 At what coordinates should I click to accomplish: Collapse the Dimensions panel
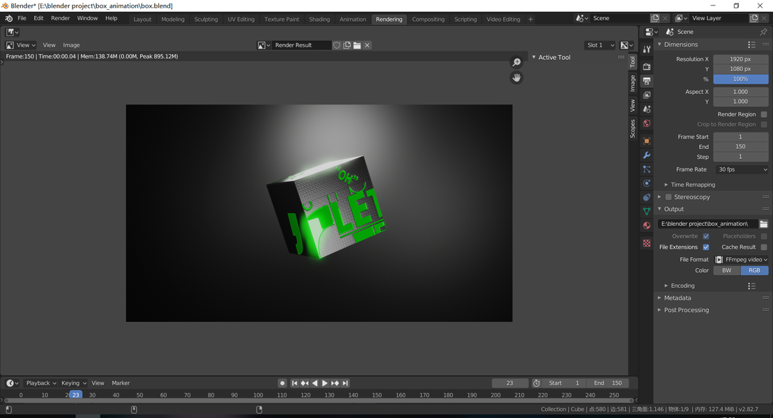(x=680, y=45)
